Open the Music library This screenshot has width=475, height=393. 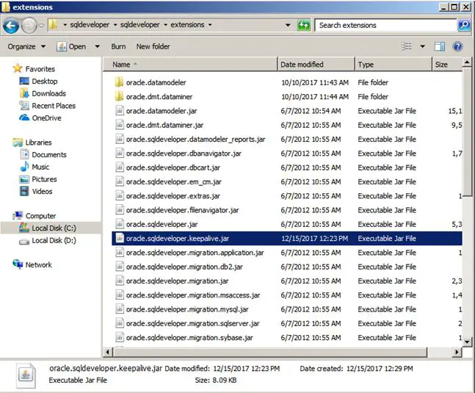coord(35,167)
